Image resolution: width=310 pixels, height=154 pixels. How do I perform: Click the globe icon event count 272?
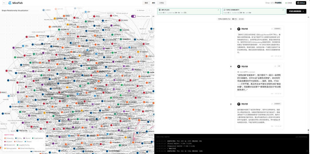235,19
